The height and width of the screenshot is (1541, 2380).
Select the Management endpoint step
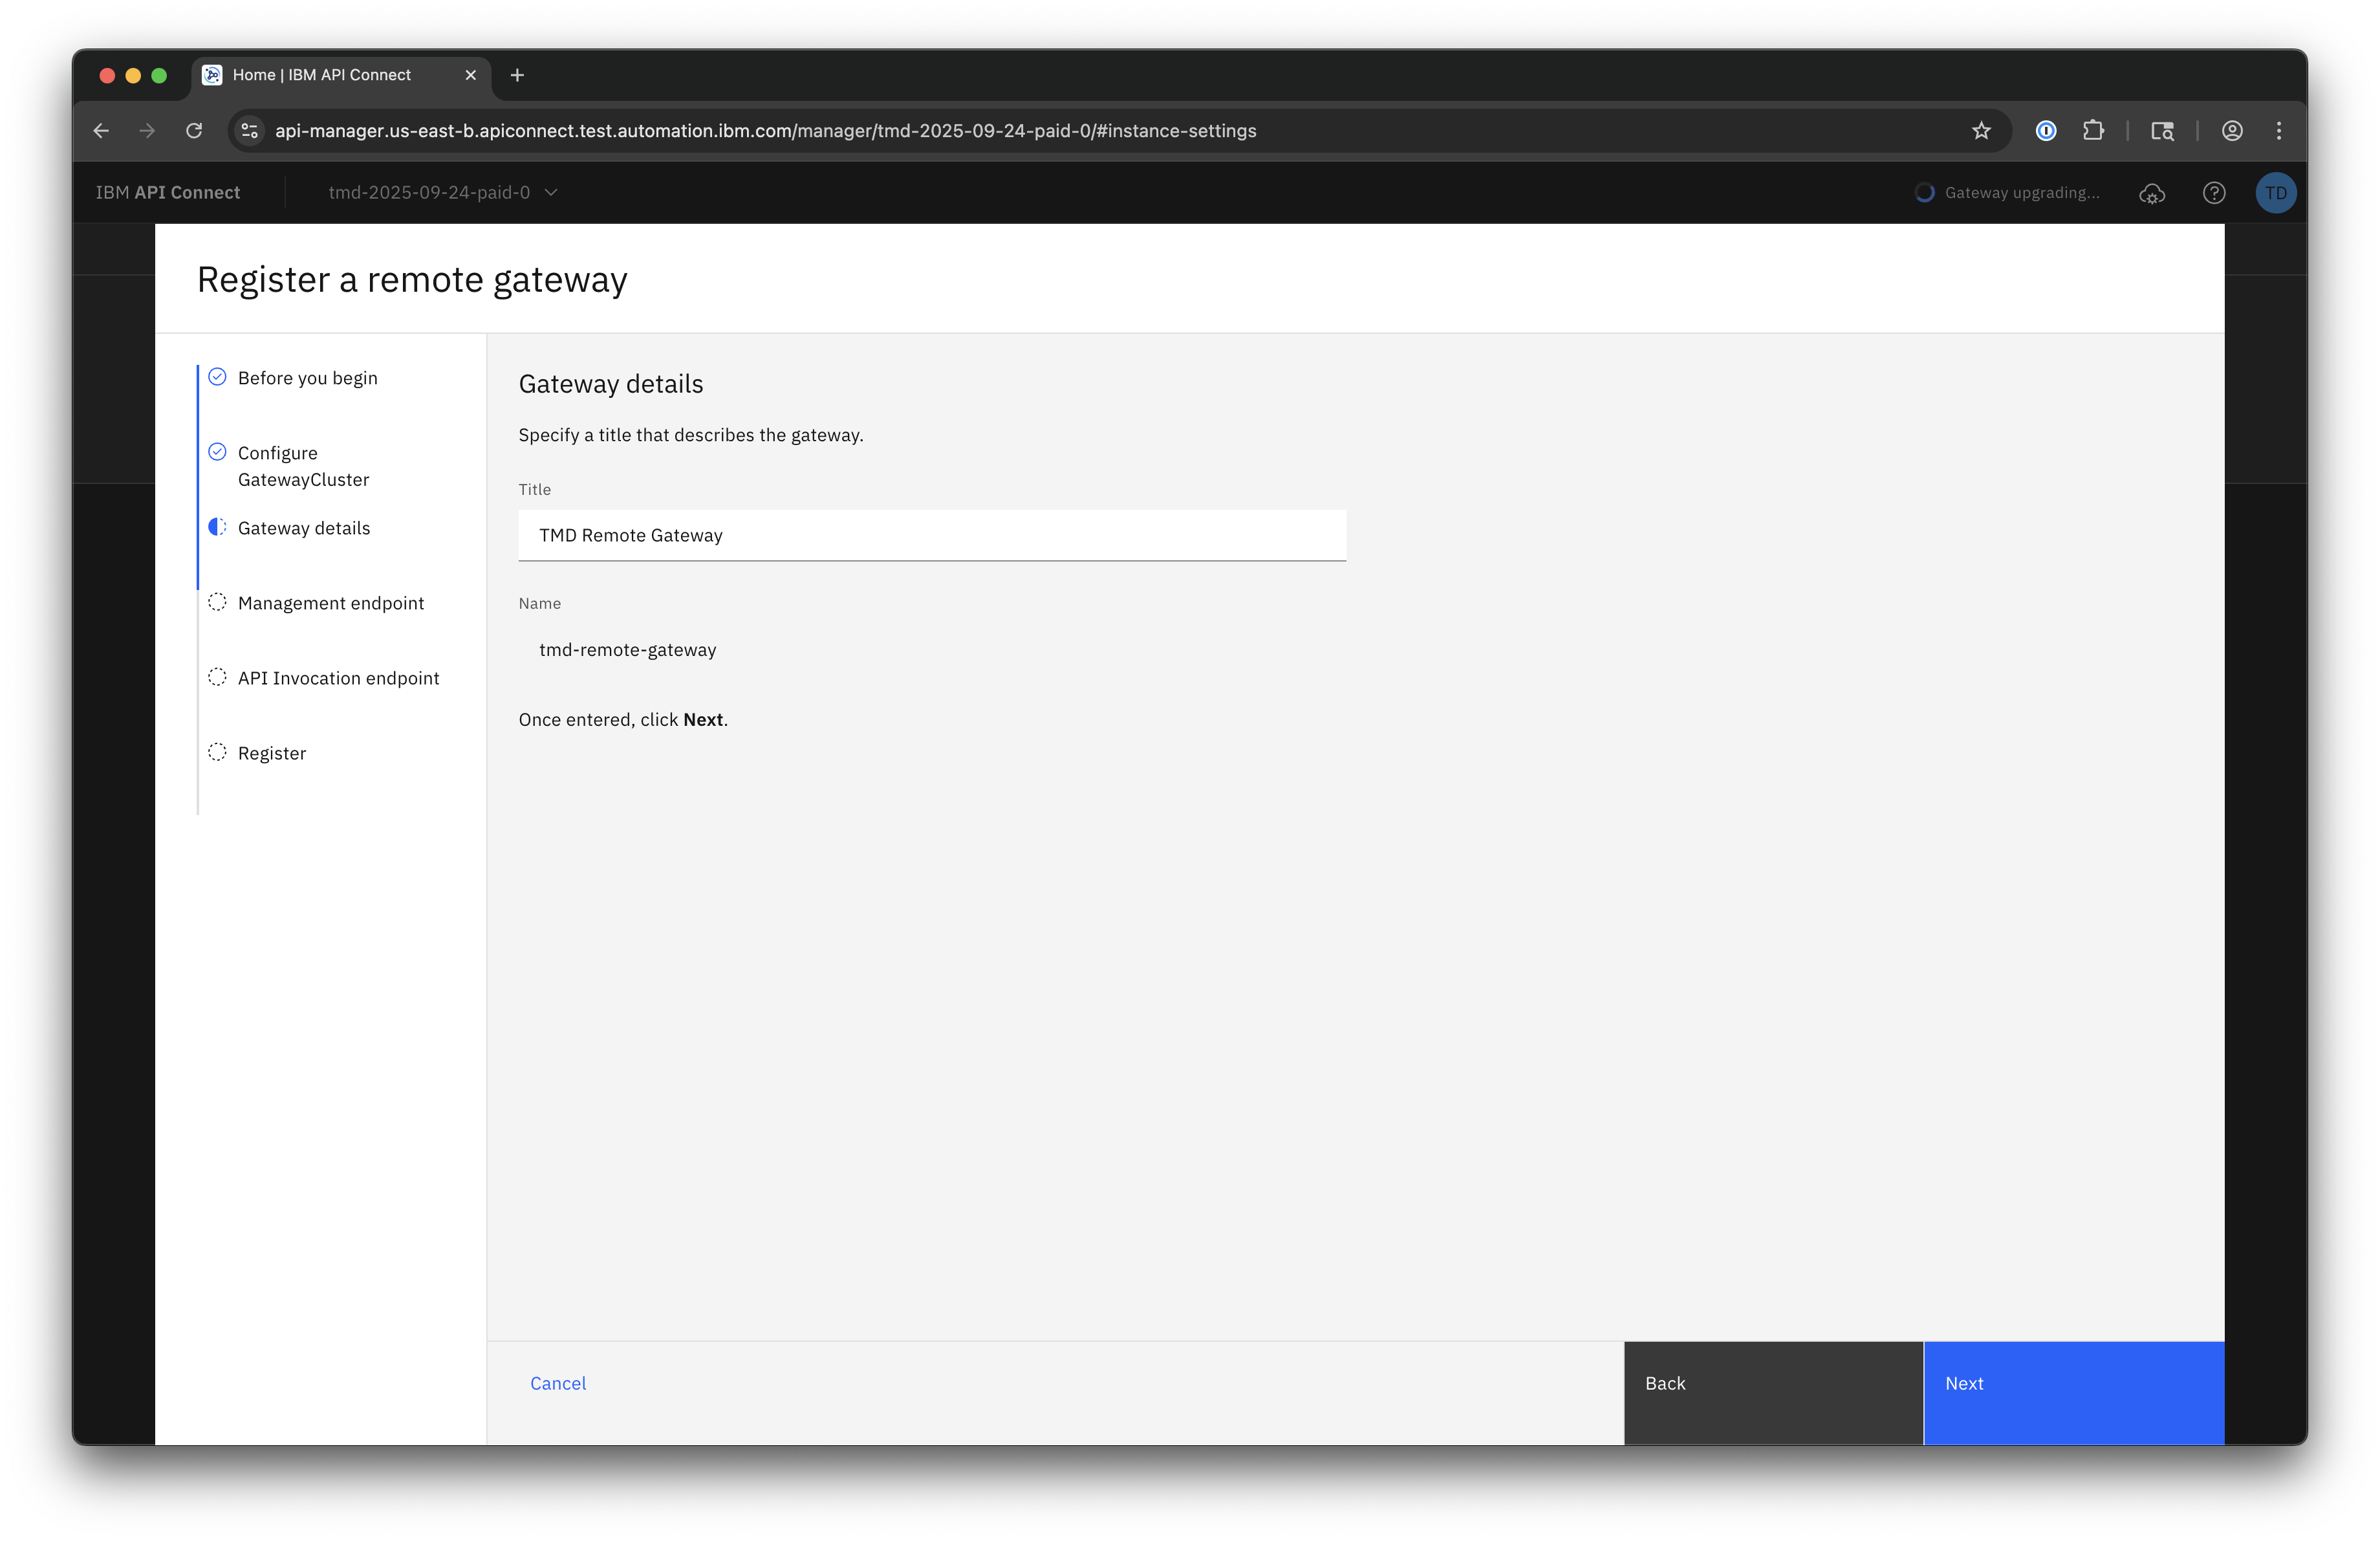click(330, 603)
